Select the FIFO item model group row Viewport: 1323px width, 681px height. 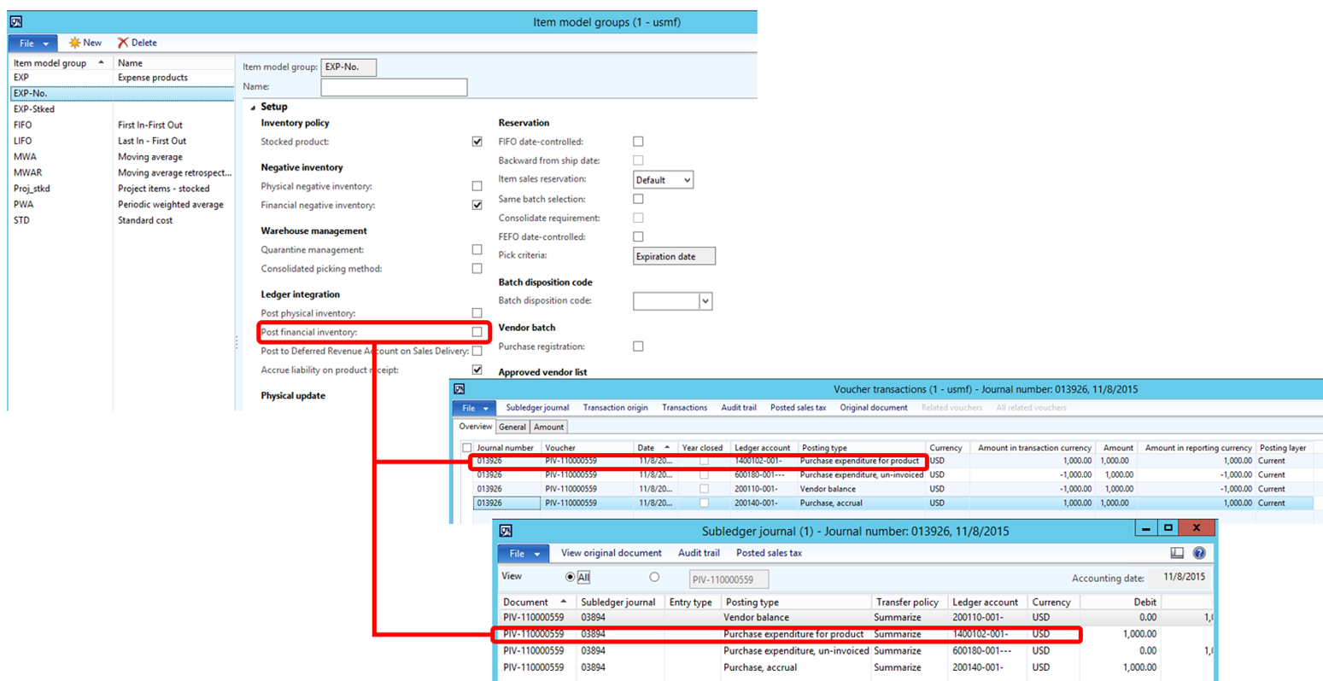pos(23,125)
